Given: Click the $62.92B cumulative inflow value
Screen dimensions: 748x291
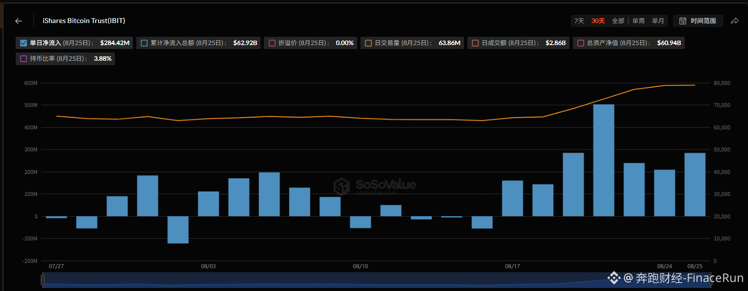Looking at the screenshot, I should [x=245, y=43].
